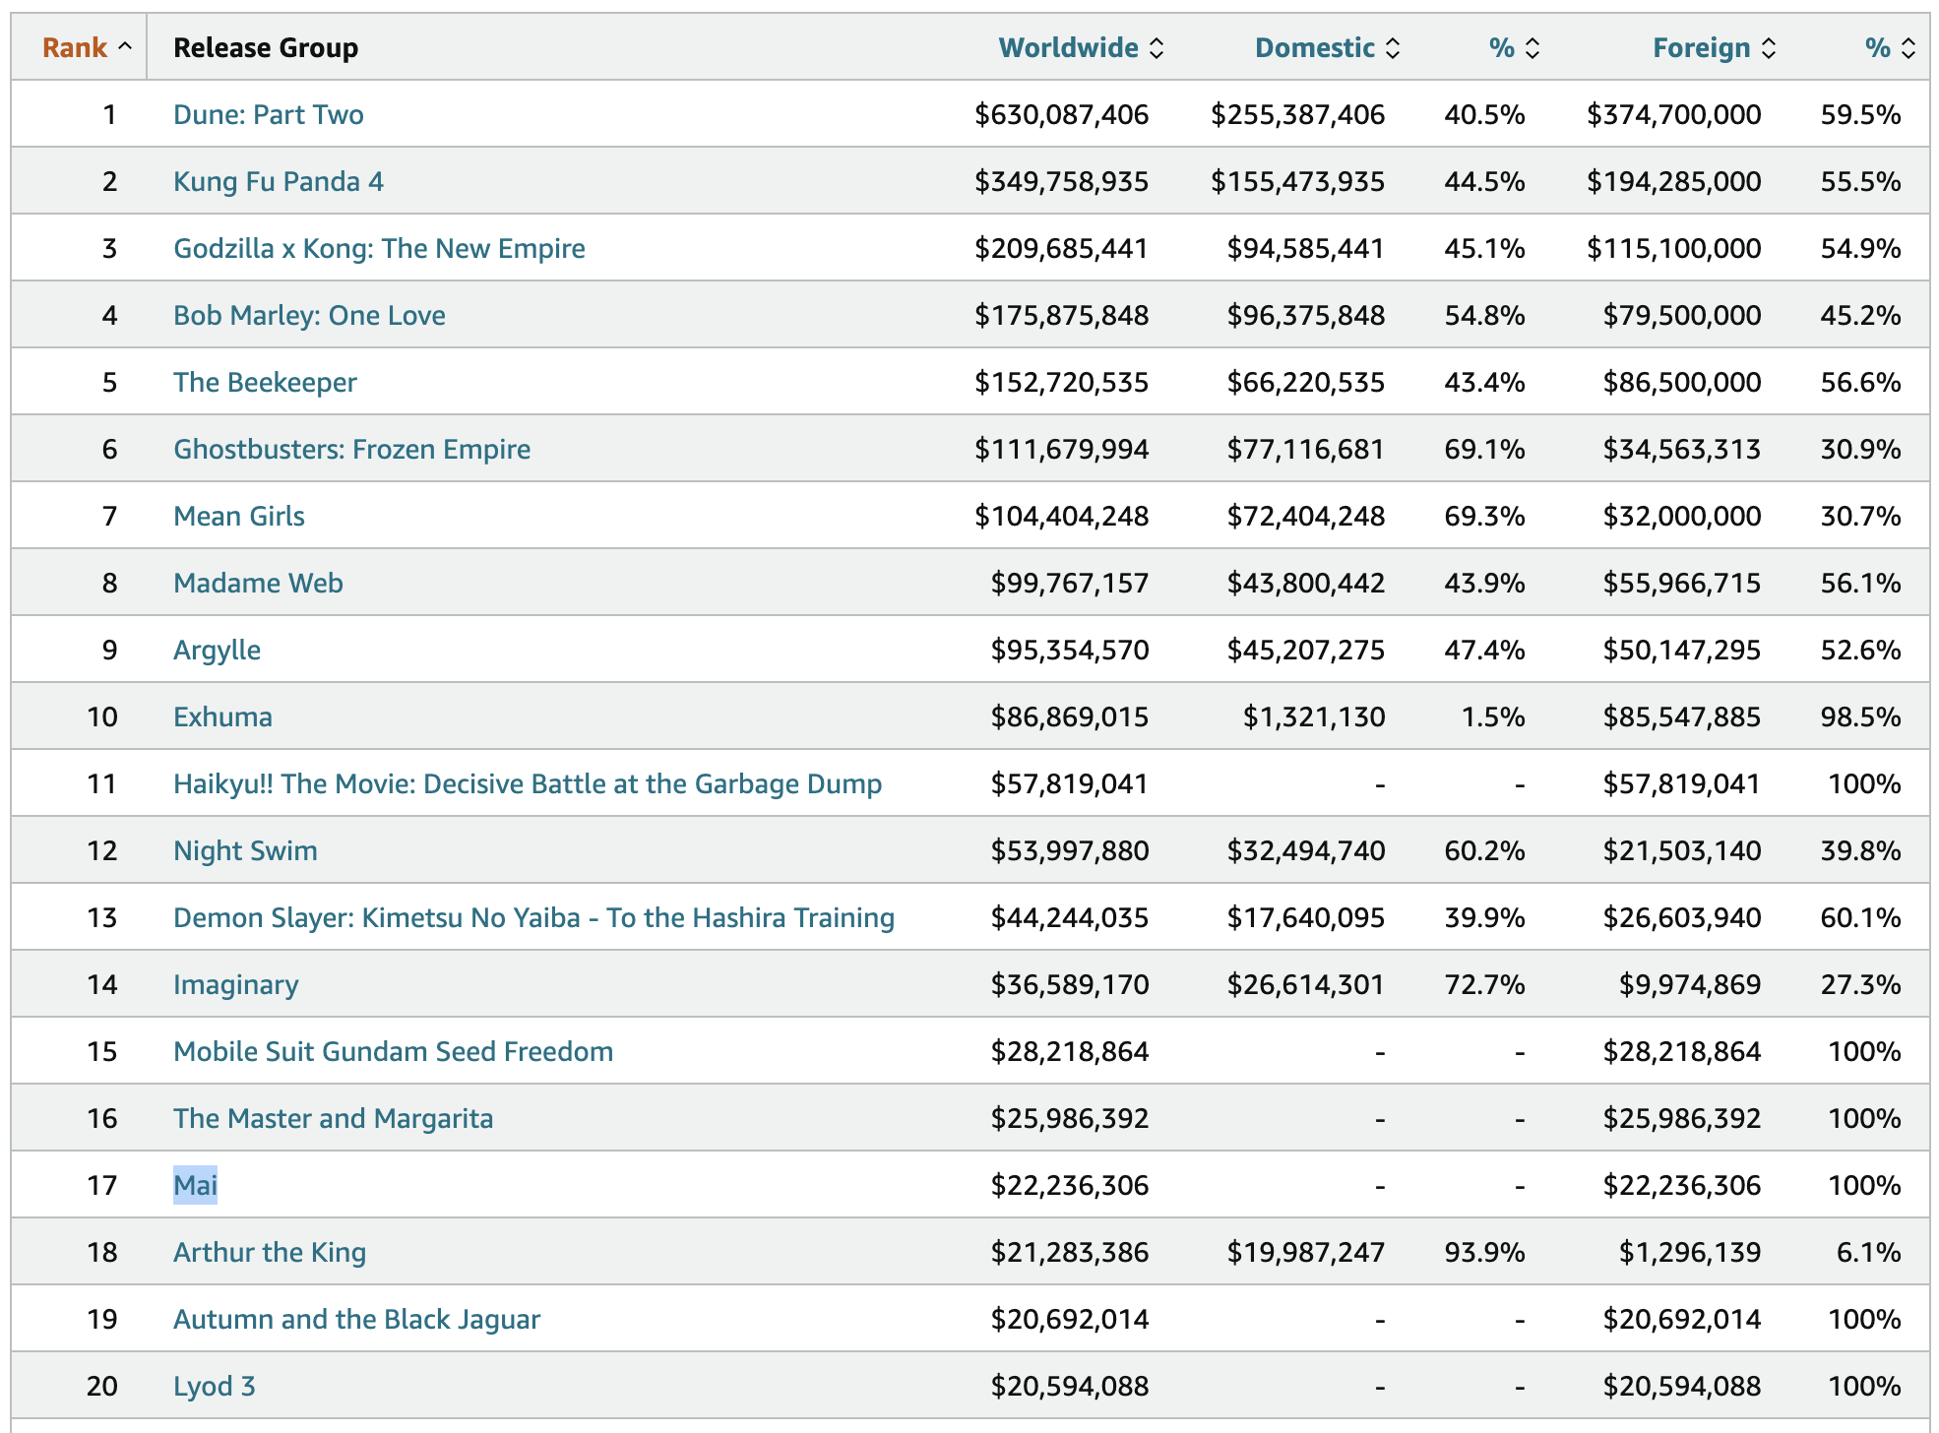The image size is (1939, 1433).
Task: Click domestic gross $32,494,740
Action: click(x=1305, y=850)
